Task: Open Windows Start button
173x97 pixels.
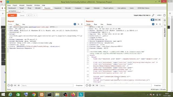Action: pyautogui.click(x=3, y=95)
